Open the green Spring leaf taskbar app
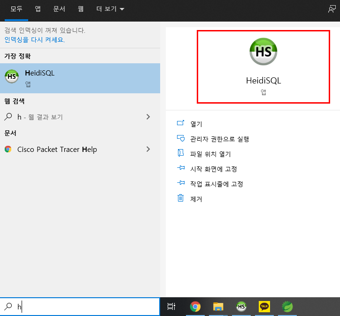Screen dimensions: 340x316 coord(287,307)
